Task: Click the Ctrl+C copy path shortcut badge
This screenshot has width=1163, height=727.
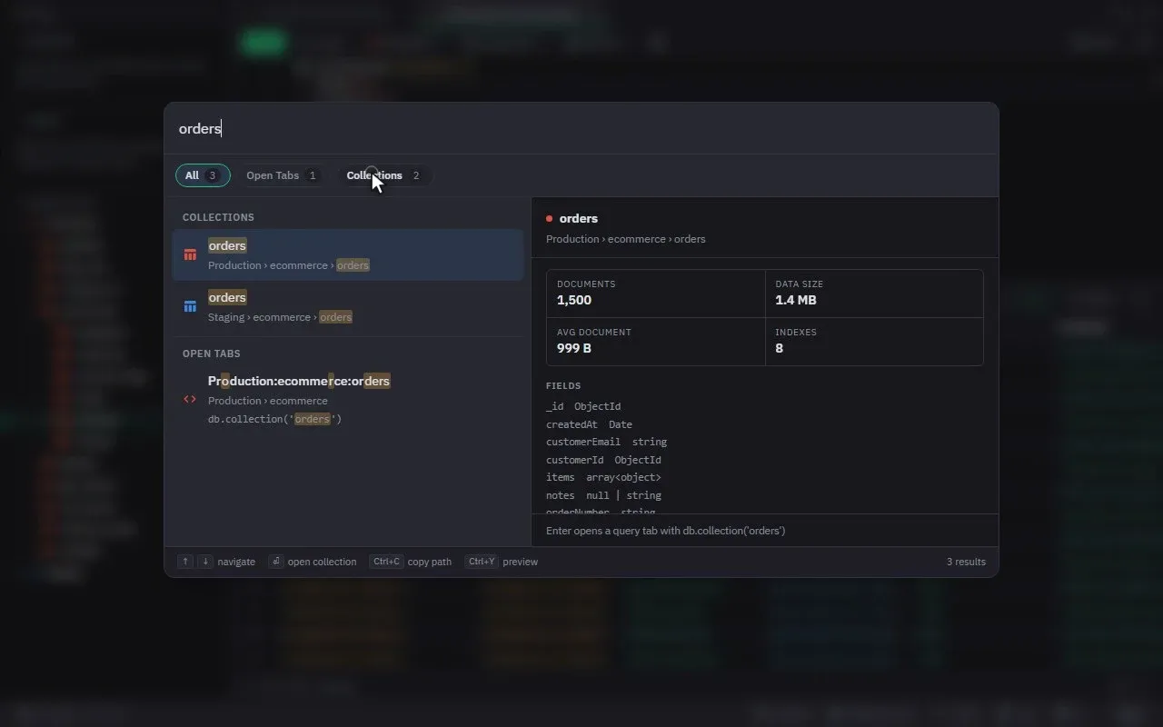Action: click(x=386, y=562)
